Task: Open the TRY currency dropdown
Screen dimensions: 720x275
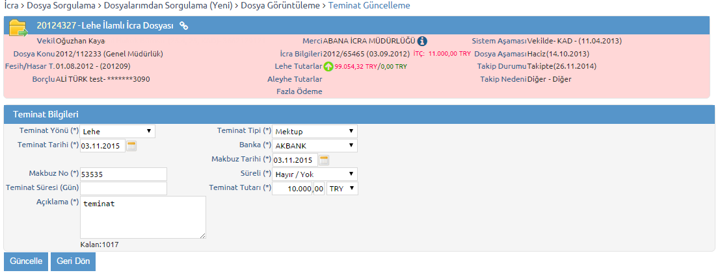Action: click(x=342, y=188)
